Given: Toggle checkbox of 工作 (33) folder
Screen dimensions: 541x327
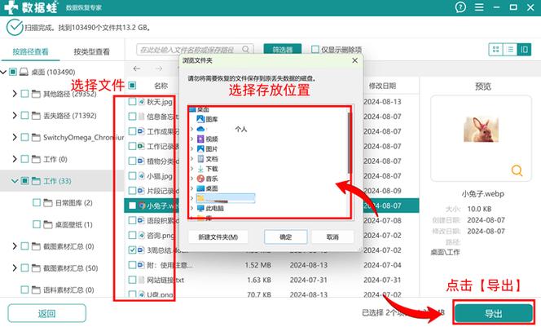Looking at the screenshot, I should pyautogui.click(x=24, y=180).
